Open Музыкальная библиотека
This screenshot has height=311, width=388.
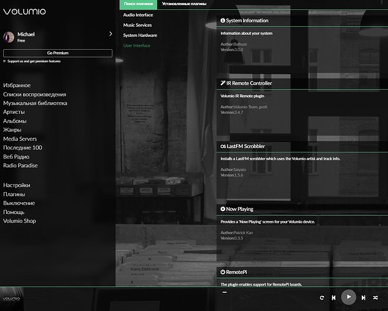[35, 103]
